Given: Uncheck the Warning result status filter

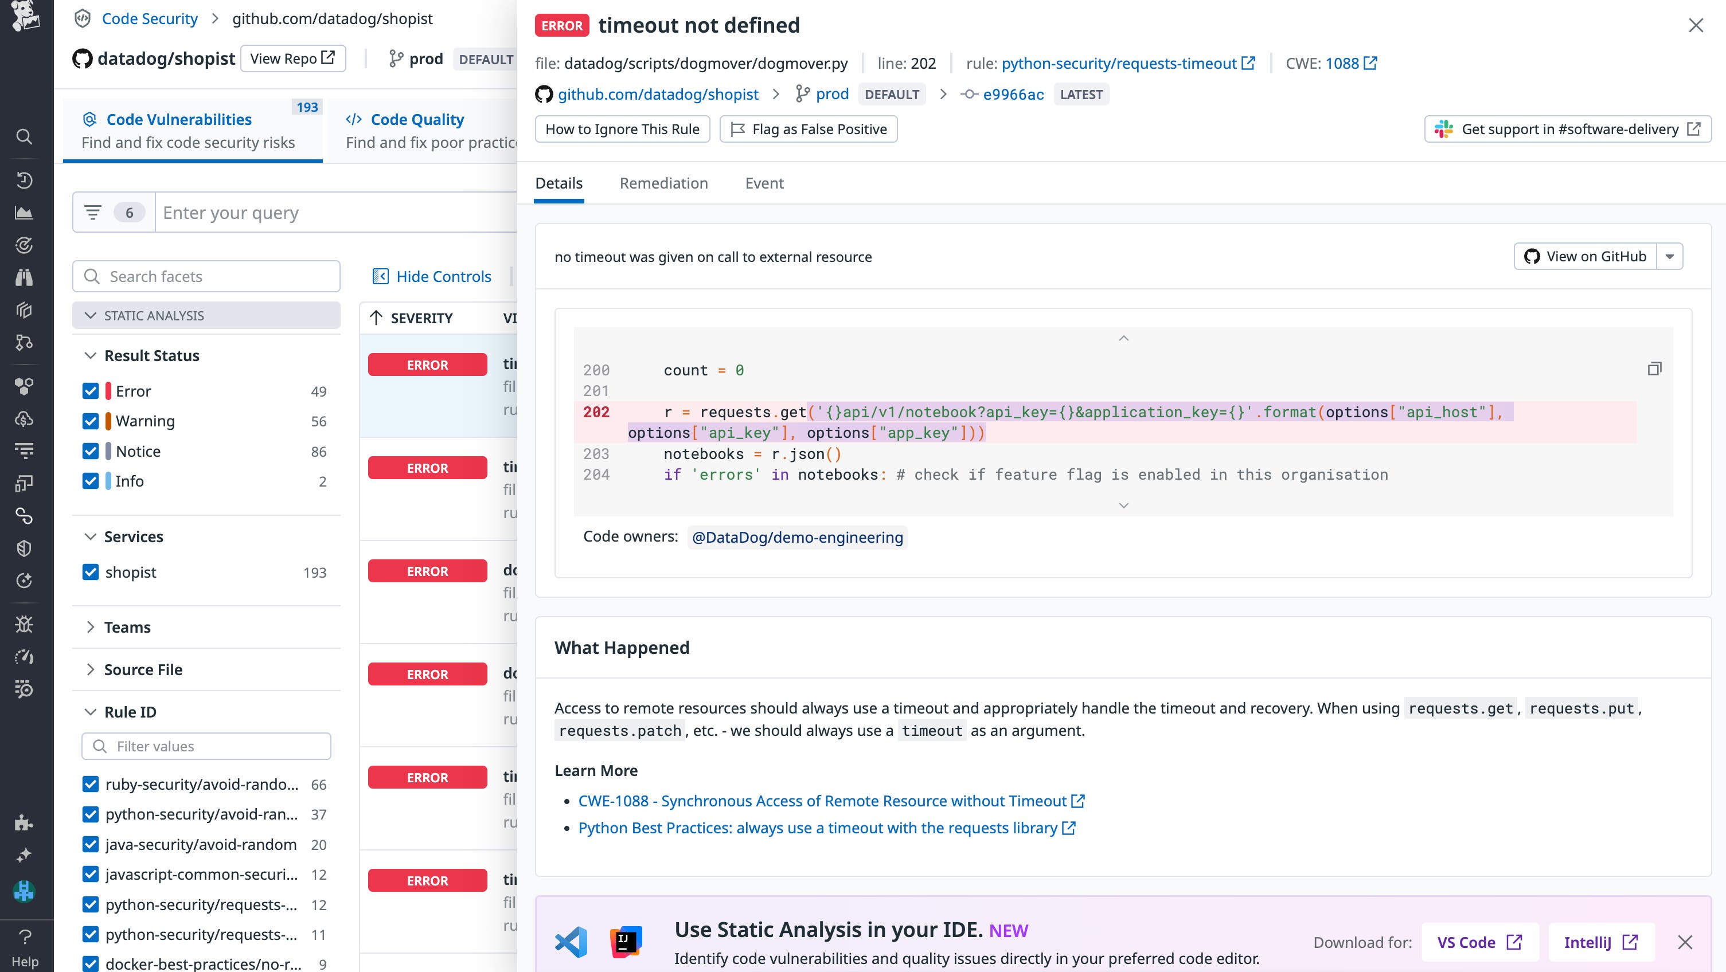Looking at the screenshot, I should point(91,421).
